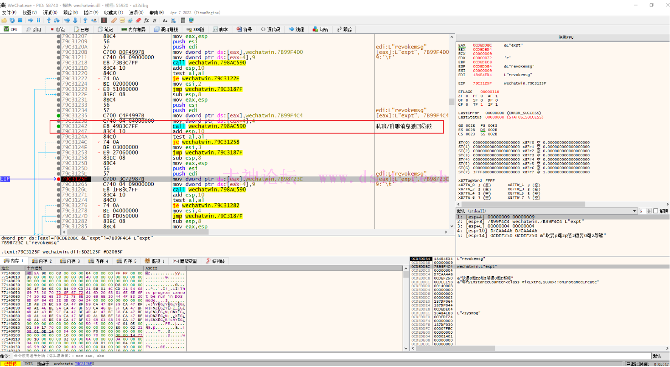Viewport: 670px width, 367px height.
Task: Switch to the 内存布局 tab
Action: 133,29
